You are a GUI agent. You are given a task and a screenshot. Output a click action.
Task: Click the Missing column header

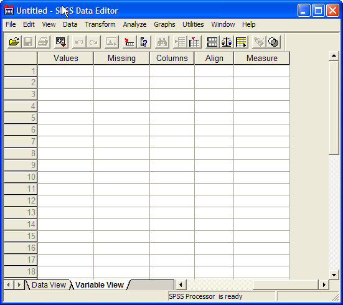tap(121, 59)
